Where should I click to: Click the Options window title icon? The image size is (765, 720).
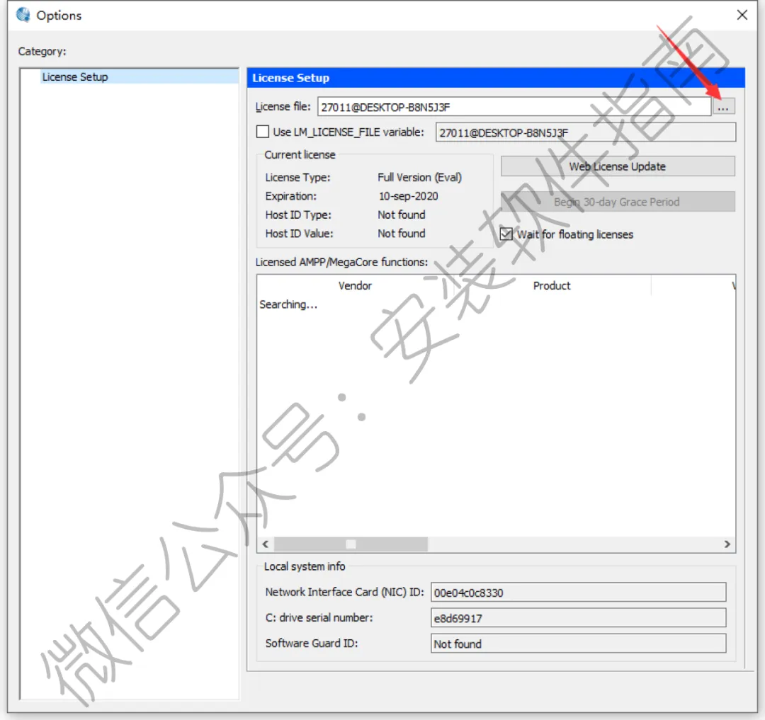click(x=23, y=15)
